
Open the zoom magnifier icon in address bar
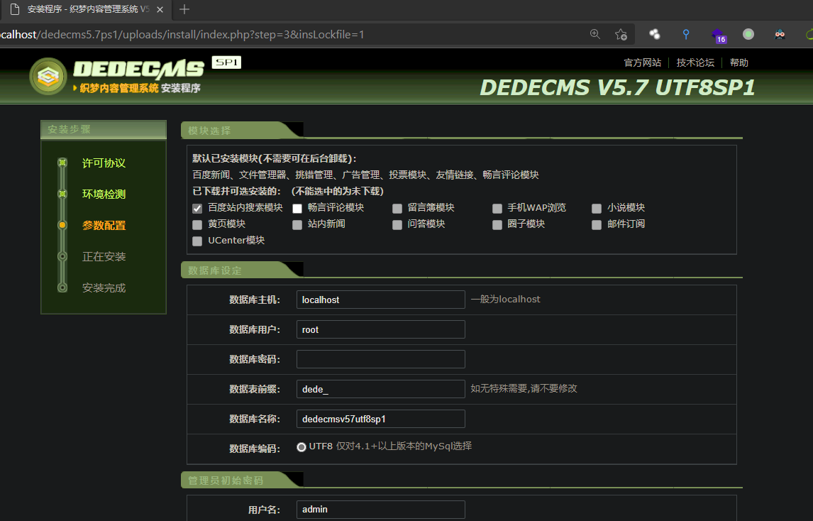coord(594,33)
